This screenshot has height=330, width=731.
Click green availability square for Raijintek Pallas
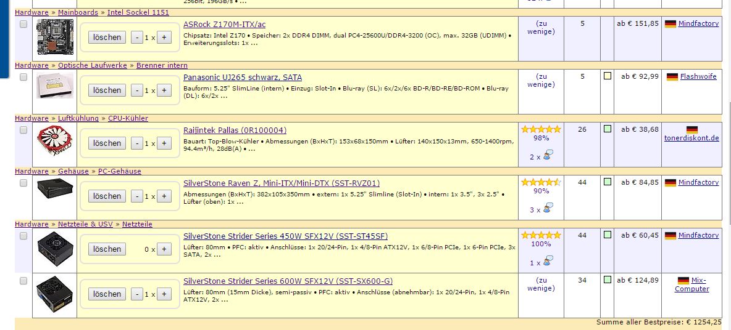607,129
